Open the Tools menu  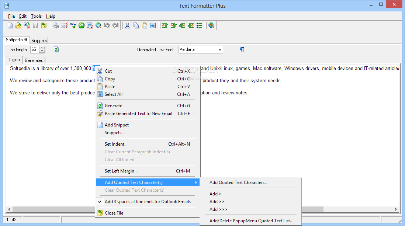36,16
